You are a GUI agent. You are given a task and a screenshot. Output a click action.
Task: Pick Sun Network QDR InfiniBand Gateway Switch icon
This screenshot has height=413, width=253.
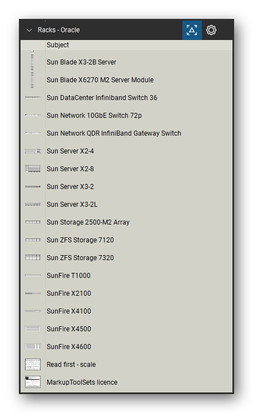33,133
